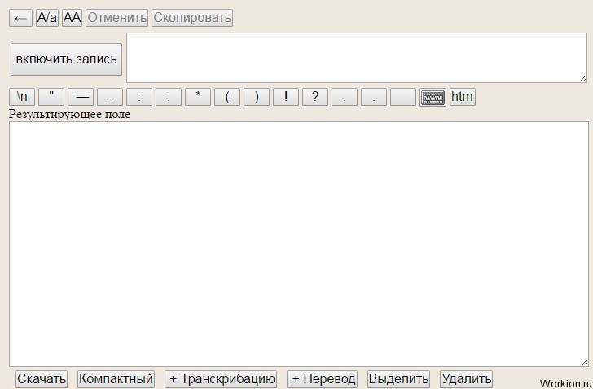Screen dimensions: 593x389
Task: Switch to Компактный view
Action: (116, 378)
